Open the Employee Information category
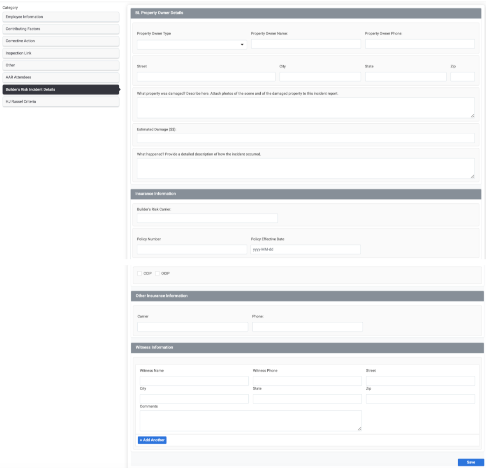 click(x=61, y=17)
